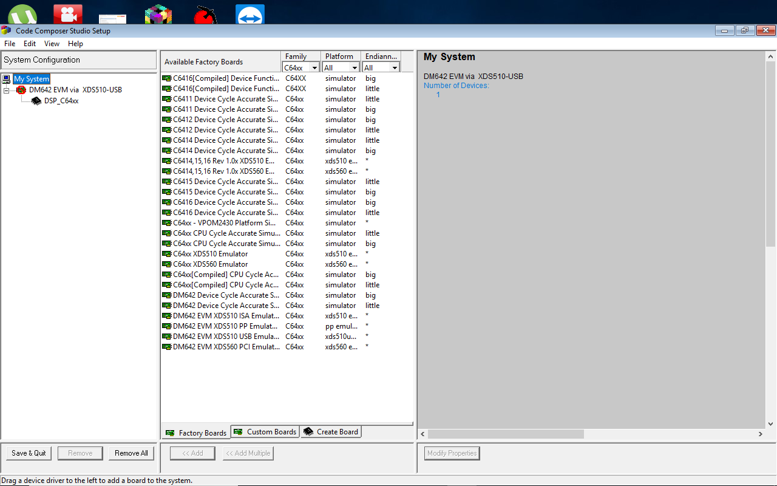Click the My System panel vertical scrollbar thumb
Screen dimensions: 777x486
tap(771, 154)
